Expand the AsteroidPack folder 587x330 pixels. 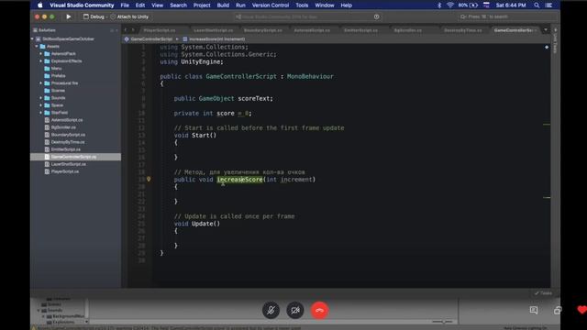pyautogui.click(x=41, y=54)
